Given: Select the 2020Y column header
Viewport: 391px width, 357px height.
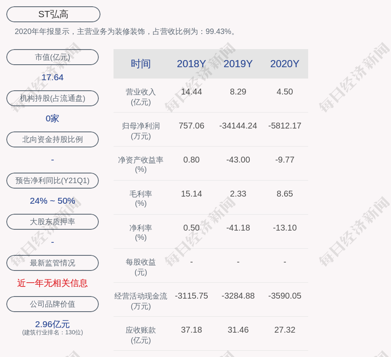Looking at the screenshot, I should (285, 64).
